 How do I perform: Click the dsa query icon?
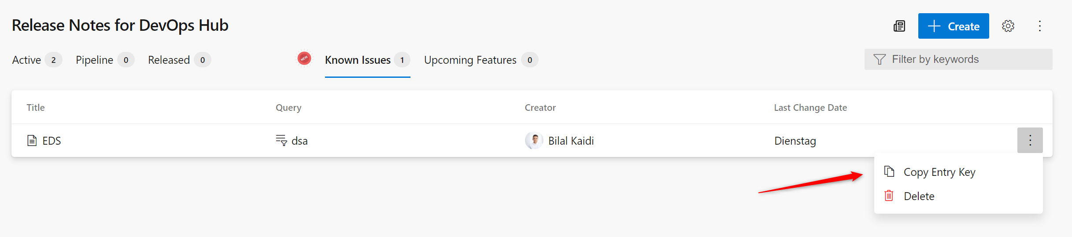pyautogui.click(x=281, y=141)
